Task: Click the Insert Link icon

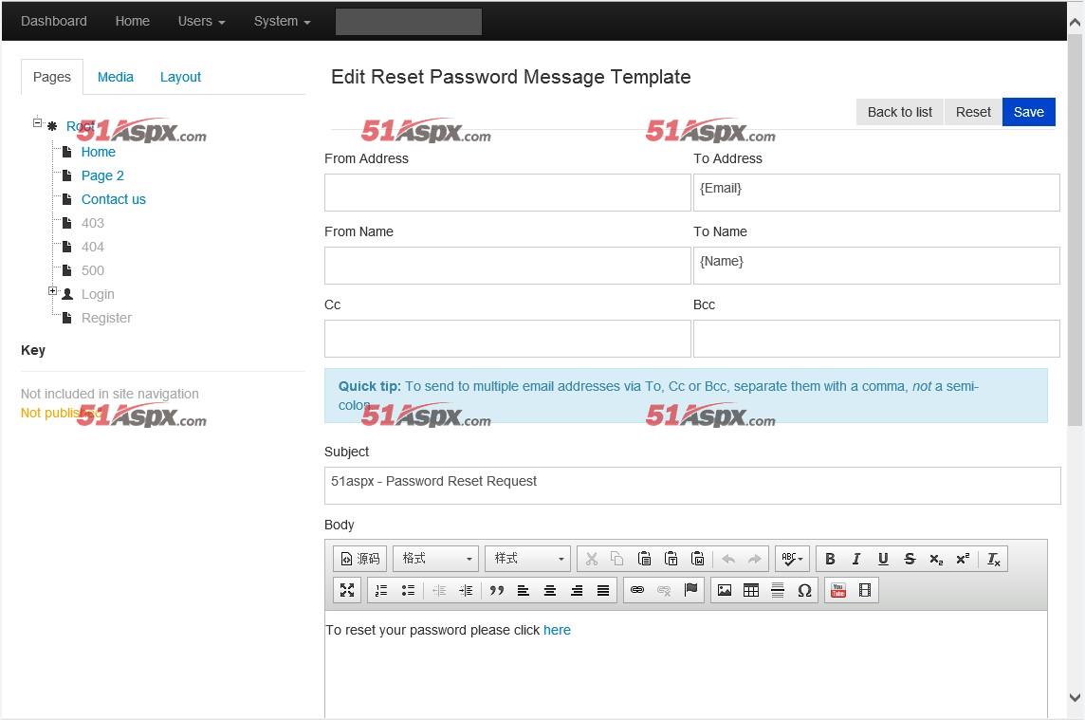Action: tap(637, 591)
